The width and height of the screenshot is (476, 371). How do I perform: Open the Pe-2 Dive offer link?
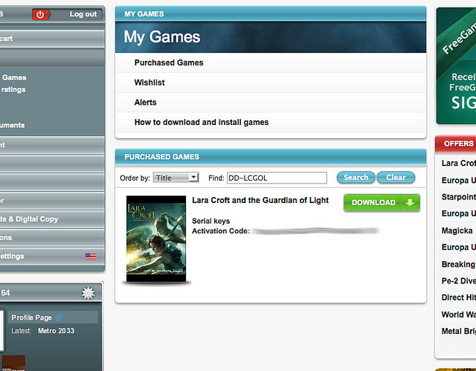click(459, 281)
